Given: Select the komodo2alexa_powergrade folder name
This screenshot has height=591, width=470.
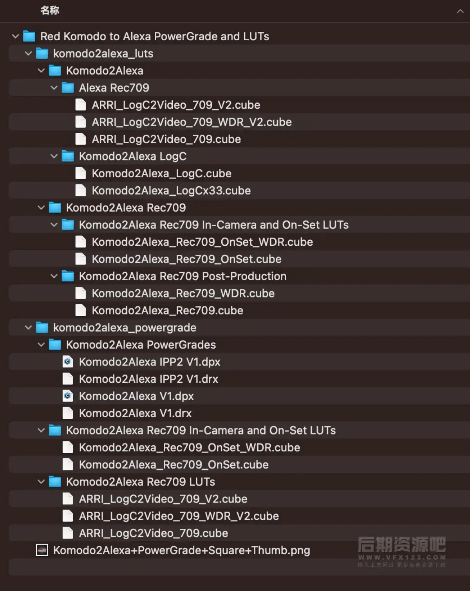Looking at the screenshot, I should click(x=125, y=328).
